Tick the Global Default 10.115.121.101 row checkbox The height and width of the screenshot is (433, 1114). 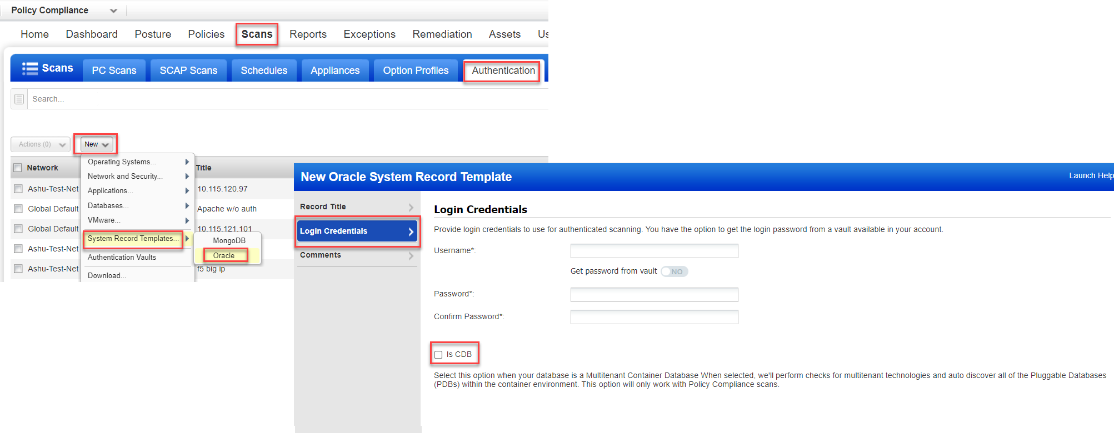click(18, 229)
